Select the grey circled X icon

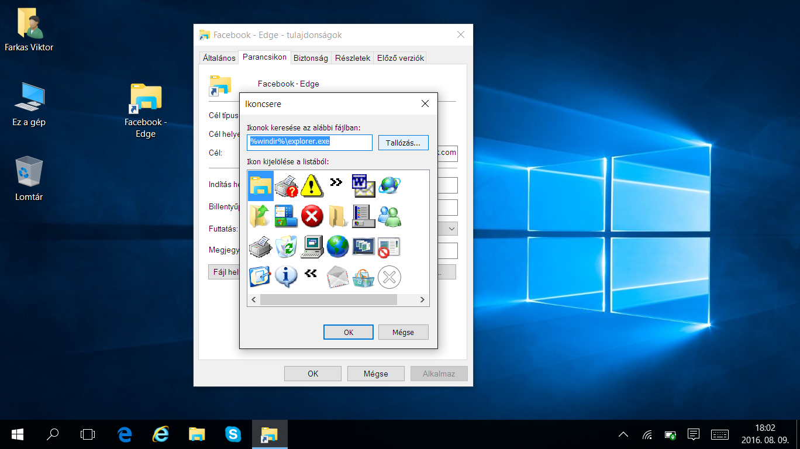(389, 277)
